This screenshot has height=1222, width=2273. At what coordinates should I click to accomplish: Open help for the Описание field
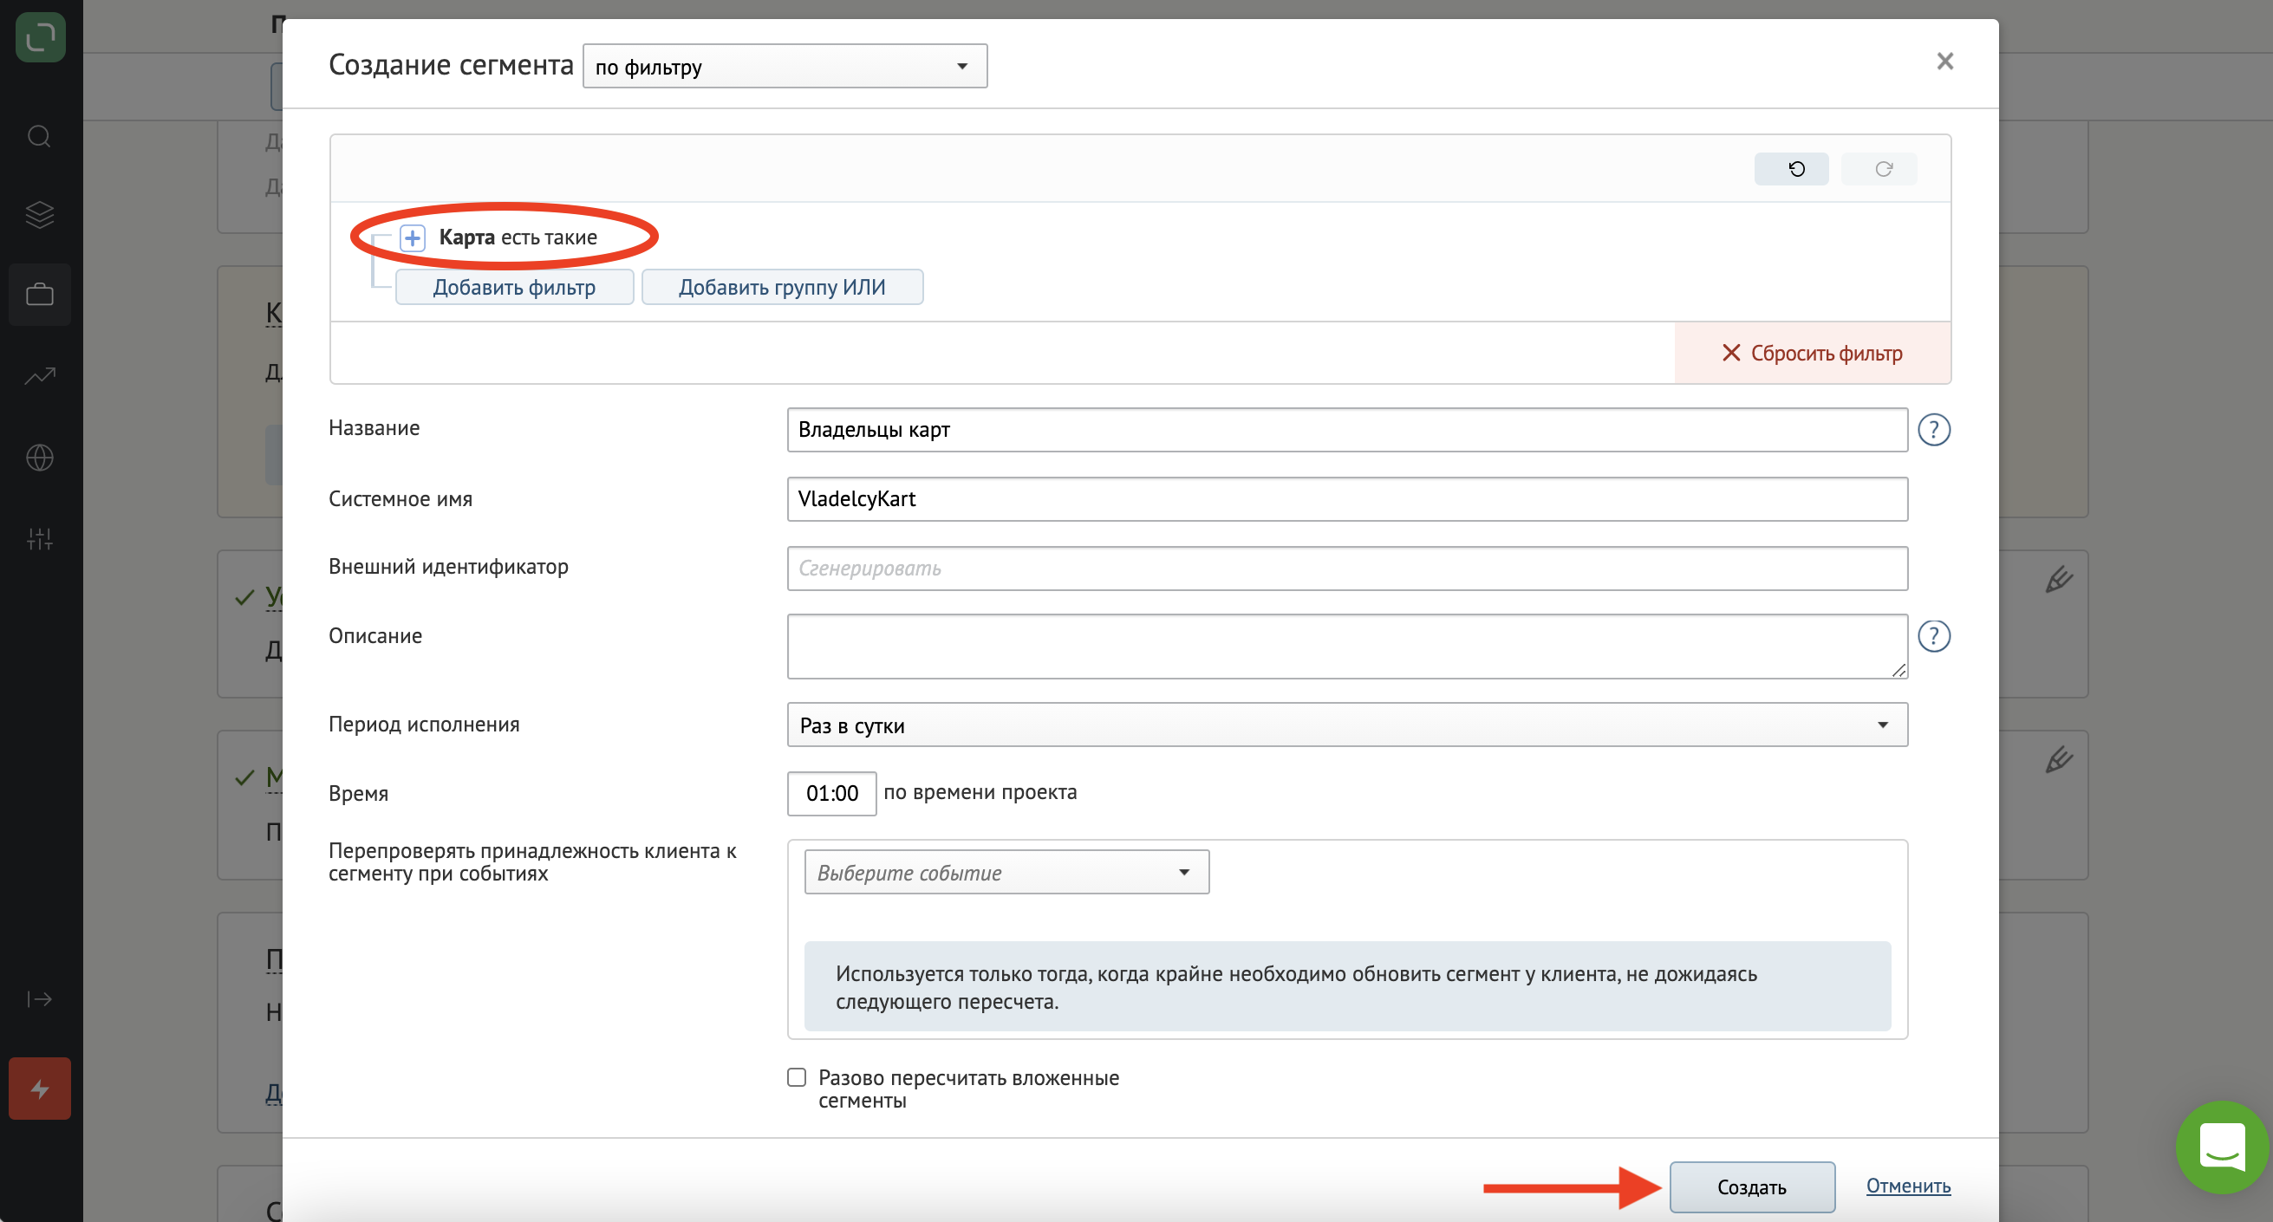point(1933,636)
